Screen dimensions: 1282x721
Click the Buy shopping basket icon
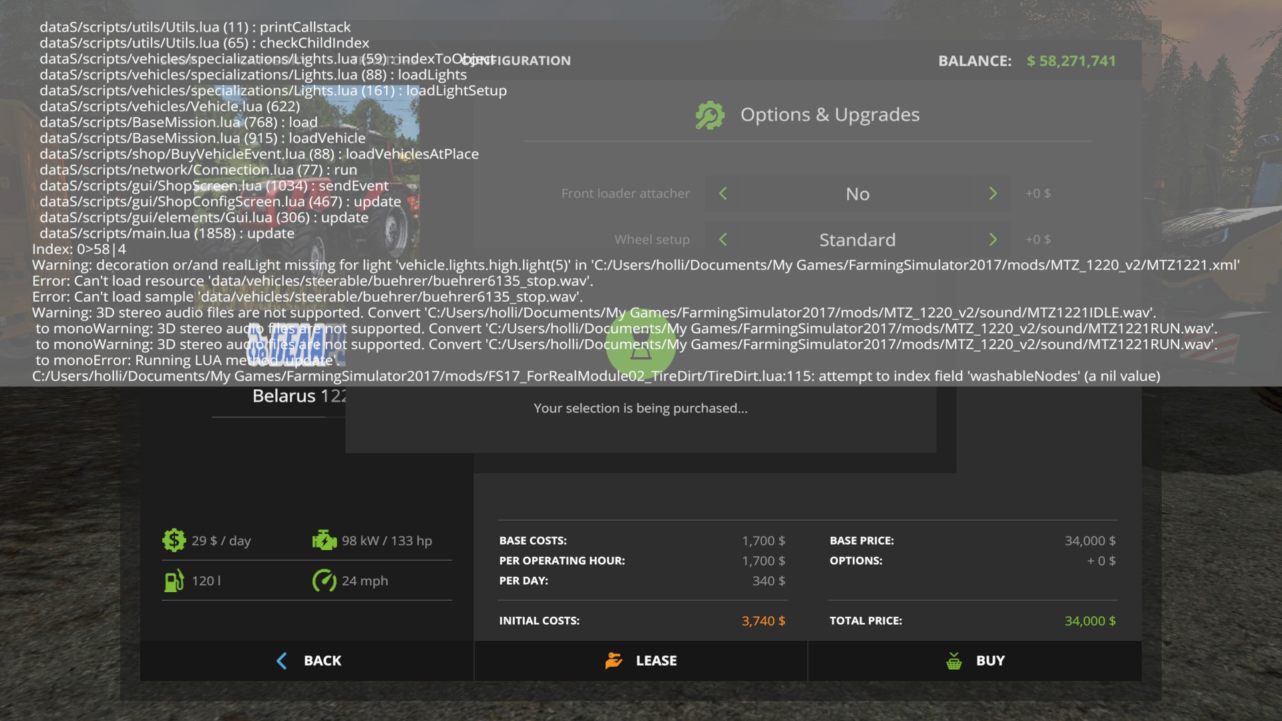[x=954, y=661]
